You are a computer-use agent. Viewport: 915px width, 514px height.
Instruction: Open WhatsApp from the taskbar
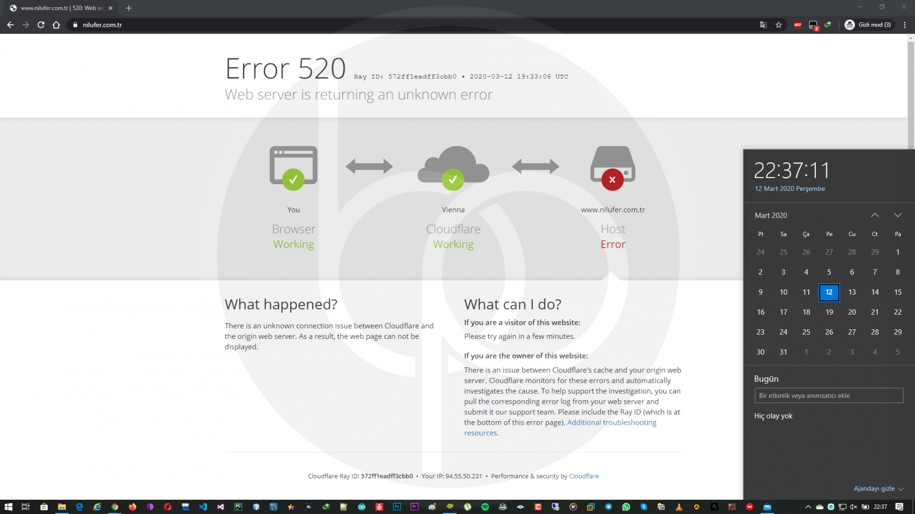(x=626, y=507)
